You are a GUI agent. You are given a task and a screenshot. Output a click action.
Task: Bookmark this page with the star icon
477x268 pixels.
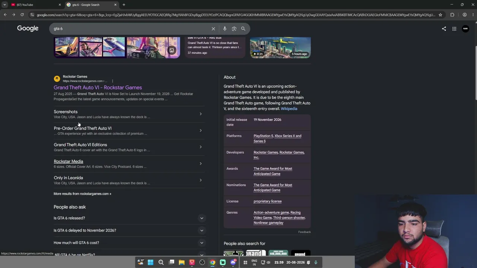point(440,15)
